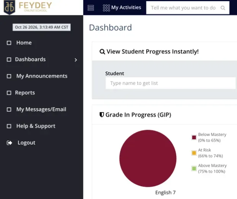Click the search magnifier in top bar

tap(223, 8)
